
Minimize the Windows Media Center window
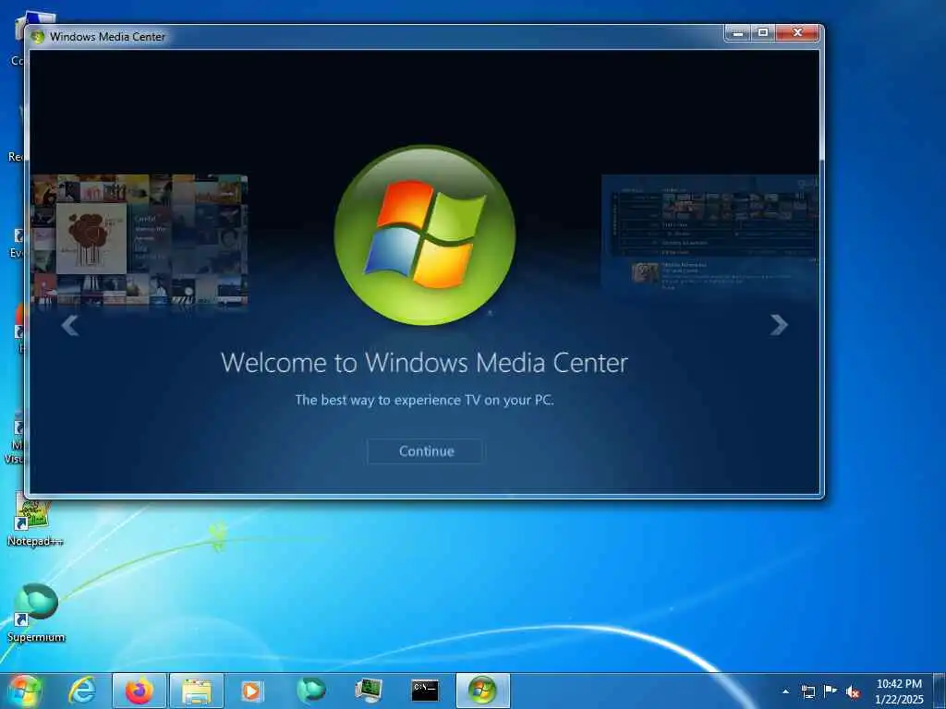pos(737,33)
